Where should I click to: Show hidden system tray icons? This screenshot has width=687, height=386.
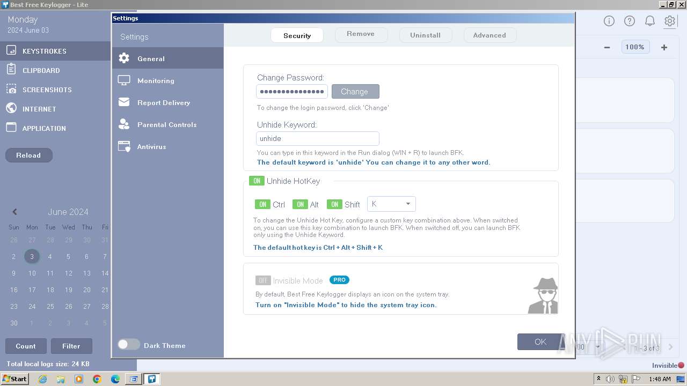pyautogui.click(x=598, y=379)
